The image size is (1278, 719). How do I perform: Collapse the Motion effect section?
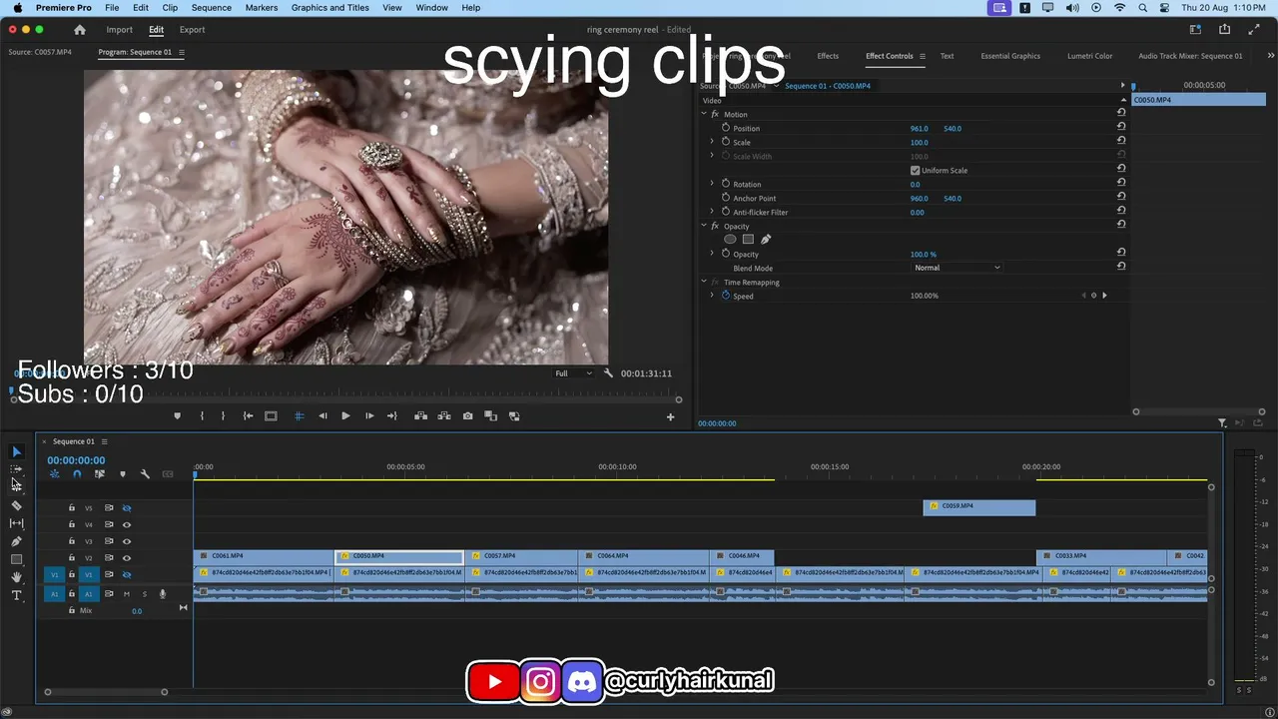pos(703,115)
